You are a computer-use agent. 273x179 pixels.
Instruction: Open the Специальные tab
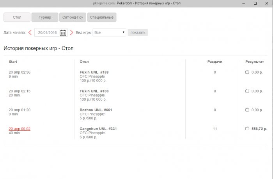[102, 17]
